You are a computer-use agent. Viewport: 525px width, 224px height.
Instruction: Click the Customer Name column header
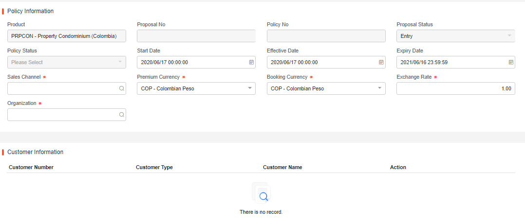[282, 167]
